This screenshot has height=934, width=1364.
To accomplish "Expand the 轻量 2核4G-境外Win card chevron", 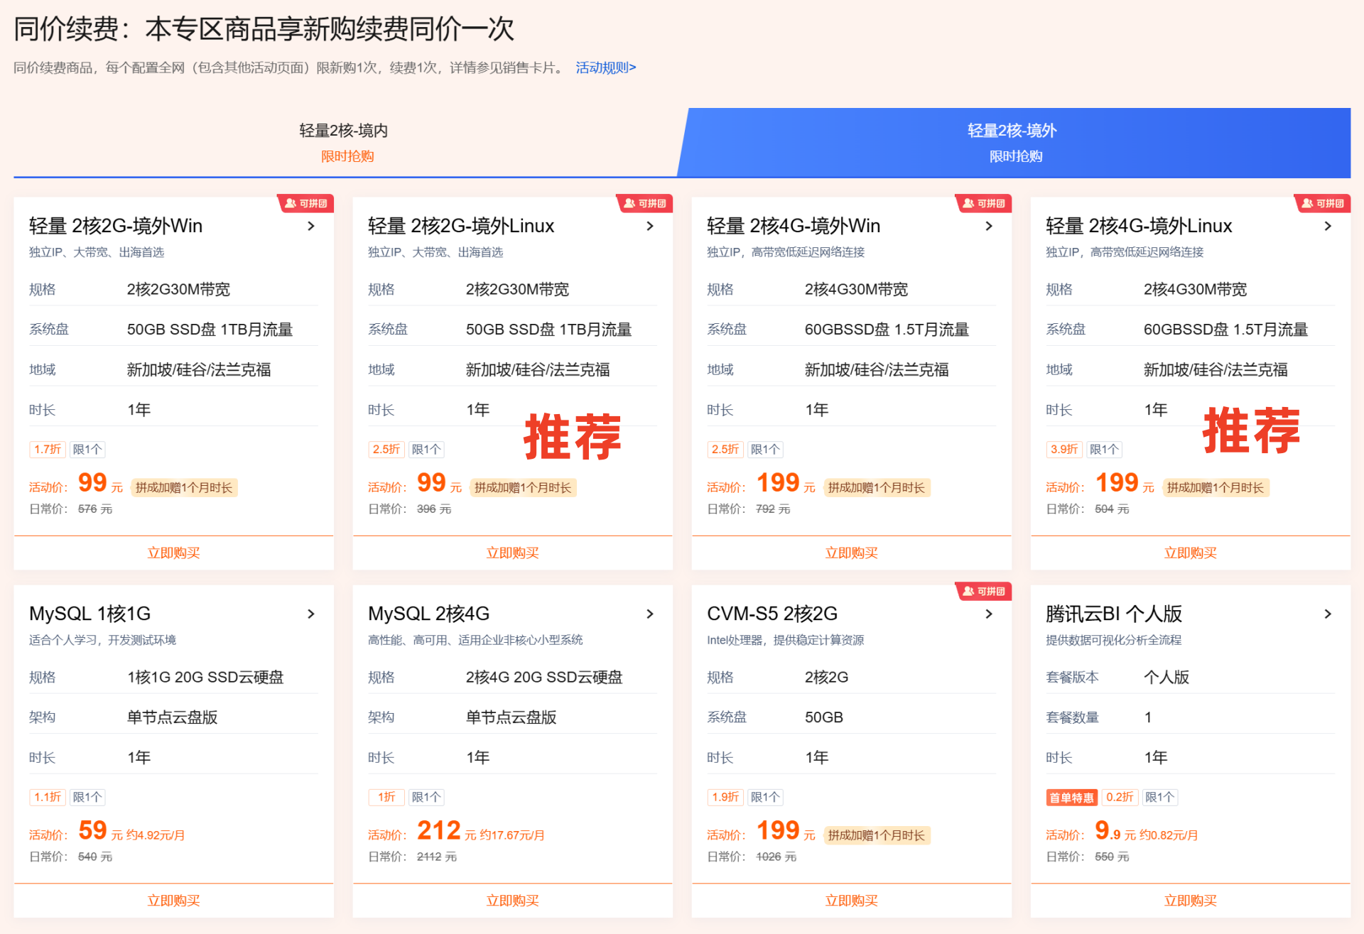I will [989, 226].
